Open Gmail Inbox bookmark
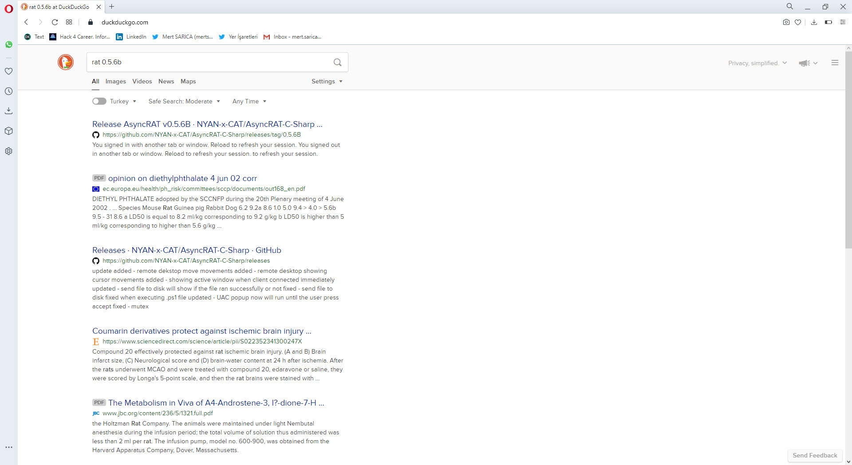 pyautogui.click(x=292, y=37)
